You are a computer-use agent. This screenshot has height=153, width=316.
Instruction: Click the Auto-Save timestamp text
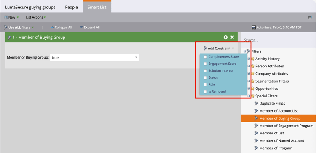pos(279,27)
